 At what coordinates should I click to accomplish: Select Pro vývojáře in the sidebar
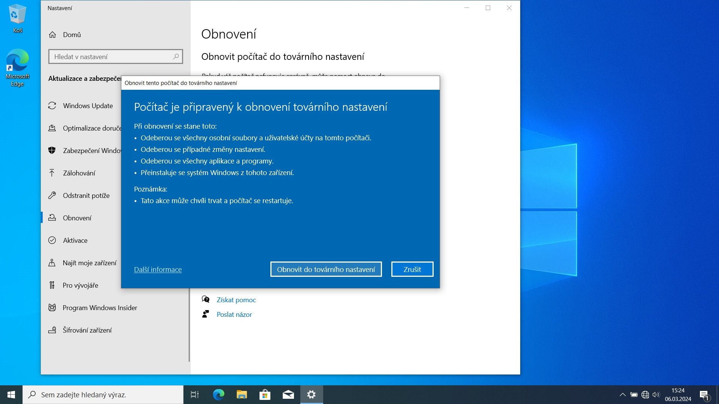tap(81, 285)
